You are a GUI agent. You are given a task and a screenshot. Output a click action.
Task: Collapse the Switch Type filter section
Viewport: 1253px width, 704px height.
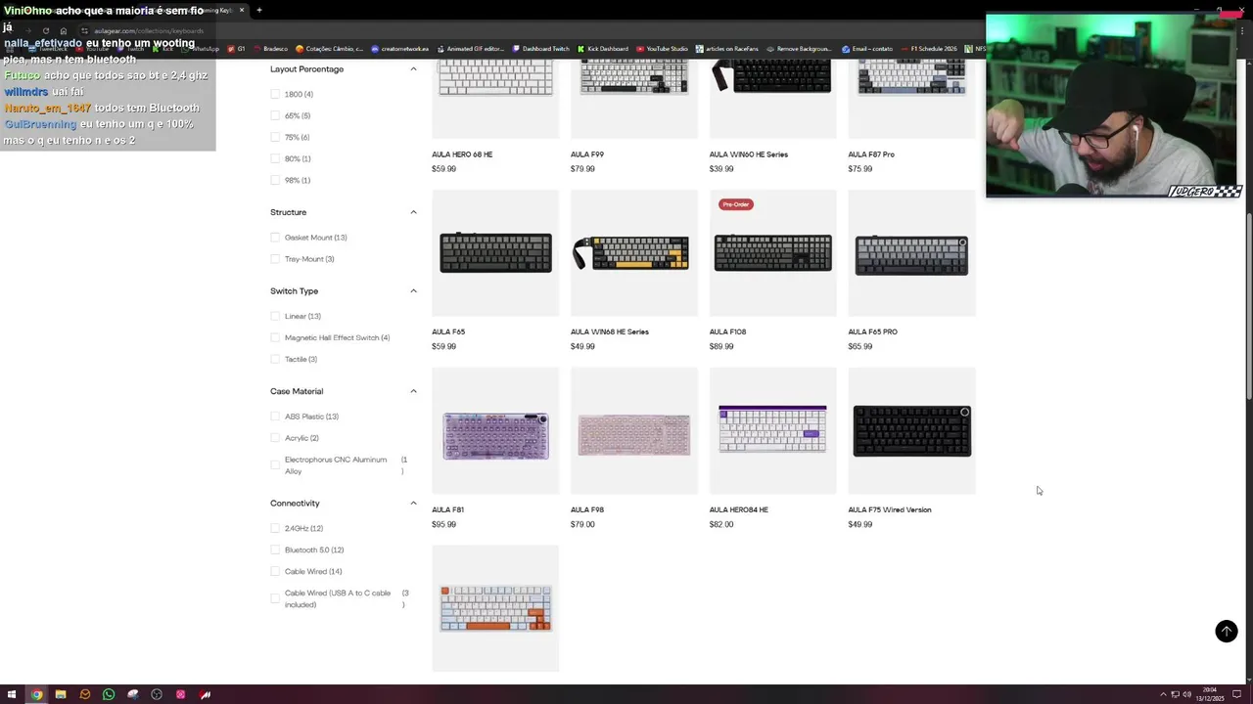point(413,291)
